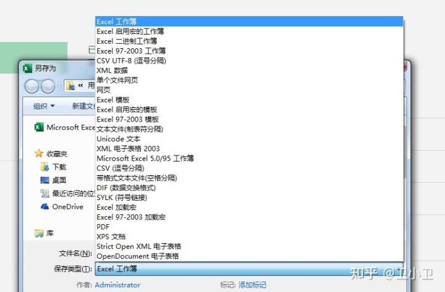Select Excel 二进制工作簿 format
The height and width of the screenshot is (292, 445).
tap(249, 41)
